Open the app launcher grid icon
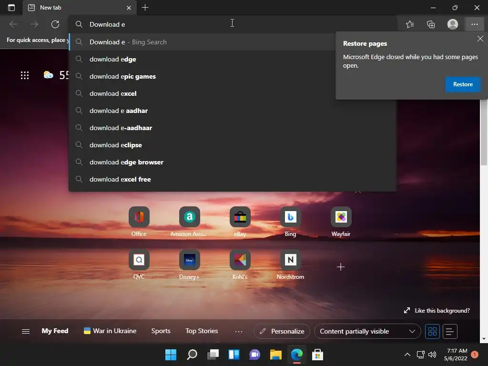The width and height of the screenshot is (488, 366). pos(25,75)
